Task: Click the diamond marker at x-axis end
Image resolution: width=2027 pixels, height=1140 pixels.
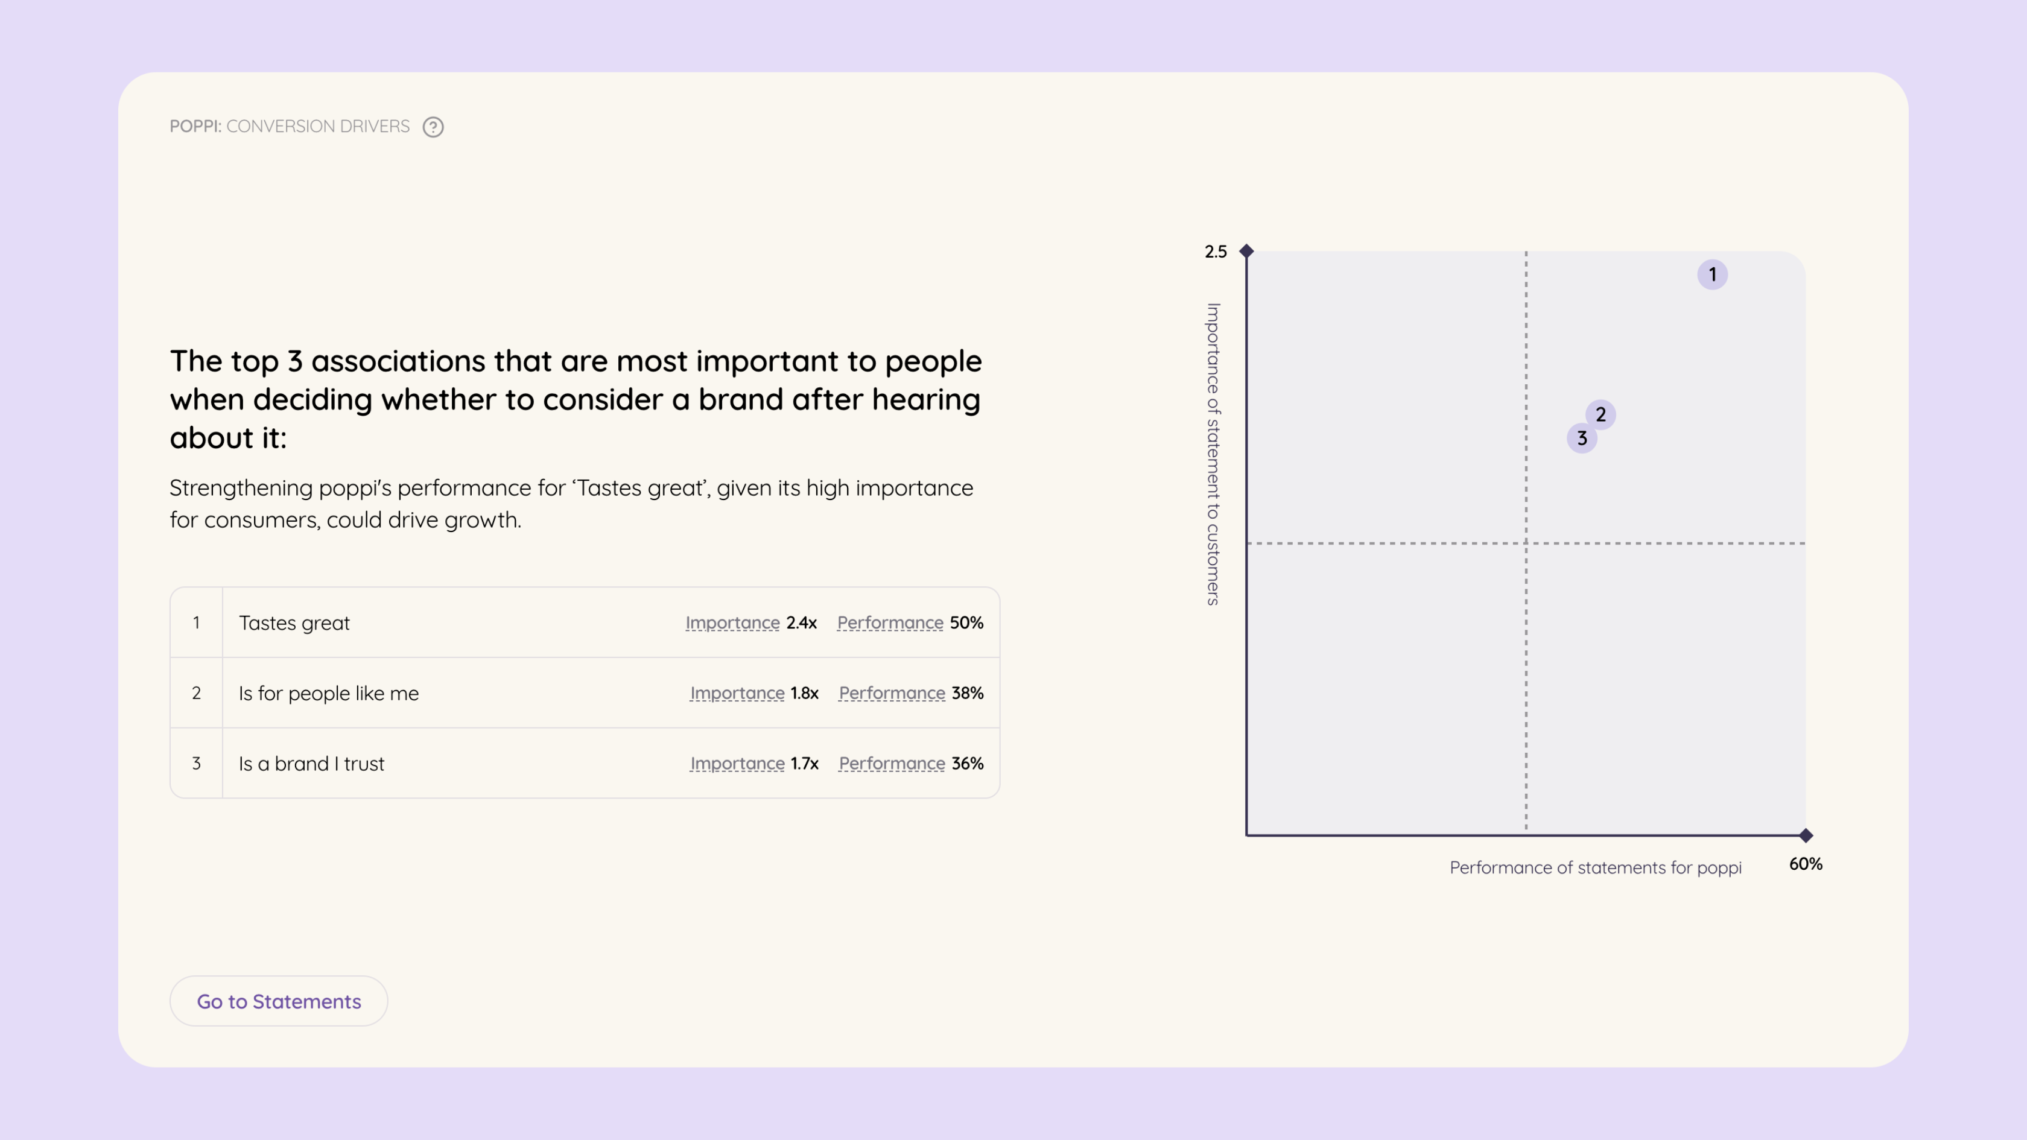Action: 1806,835
